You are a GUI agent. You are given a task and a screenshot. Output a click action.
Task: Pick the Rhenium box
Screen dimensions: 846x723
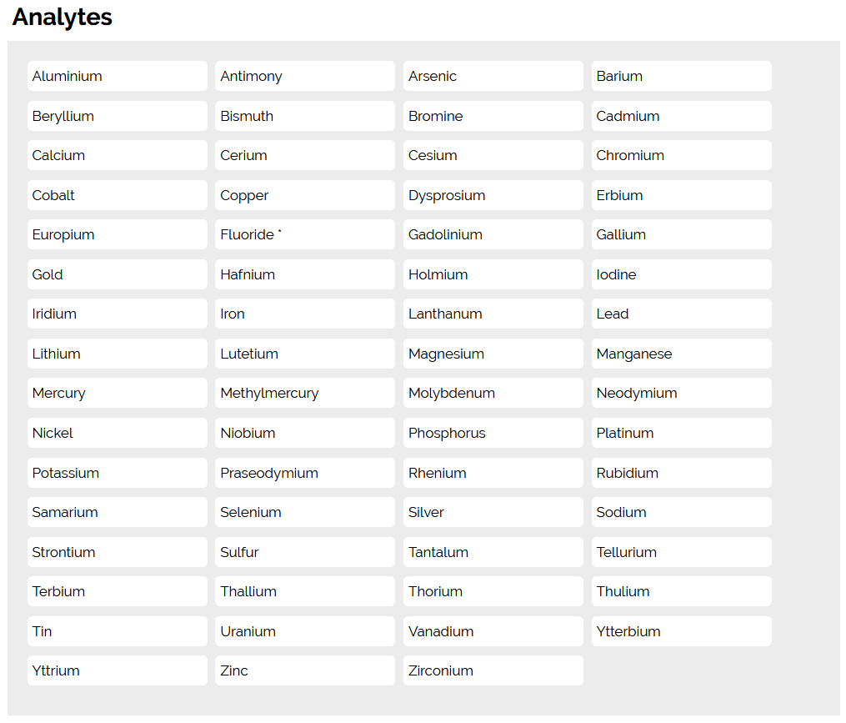(x=493, y=474)
